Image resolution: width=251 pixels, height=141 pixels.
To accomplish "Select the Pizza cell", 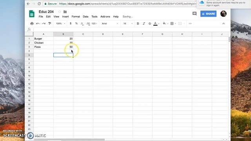I will [x=44, y=47].
